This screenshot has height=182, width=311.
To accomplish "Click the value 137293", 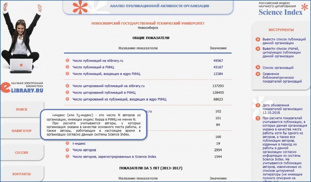I will click(x=218, y=86).
